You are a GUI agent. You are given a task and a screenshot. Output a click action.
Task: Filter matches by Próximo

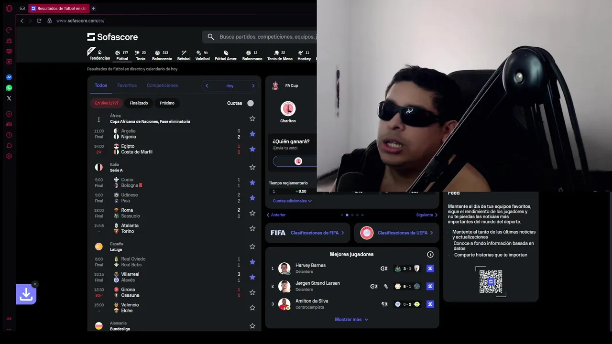167,103
